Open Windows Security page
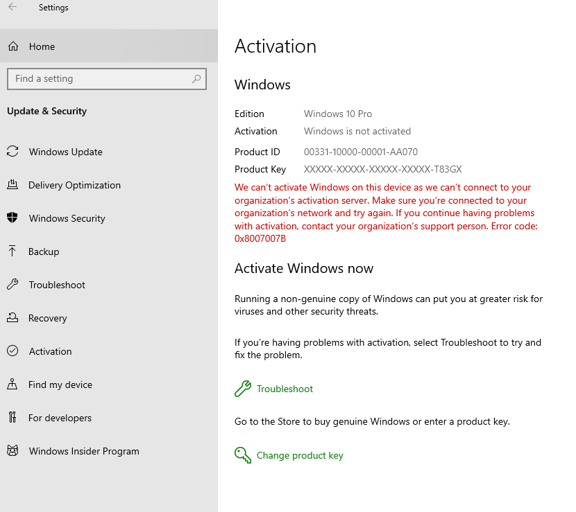Image resolution: width=576 pixels, height=512 pixels. 109,218
